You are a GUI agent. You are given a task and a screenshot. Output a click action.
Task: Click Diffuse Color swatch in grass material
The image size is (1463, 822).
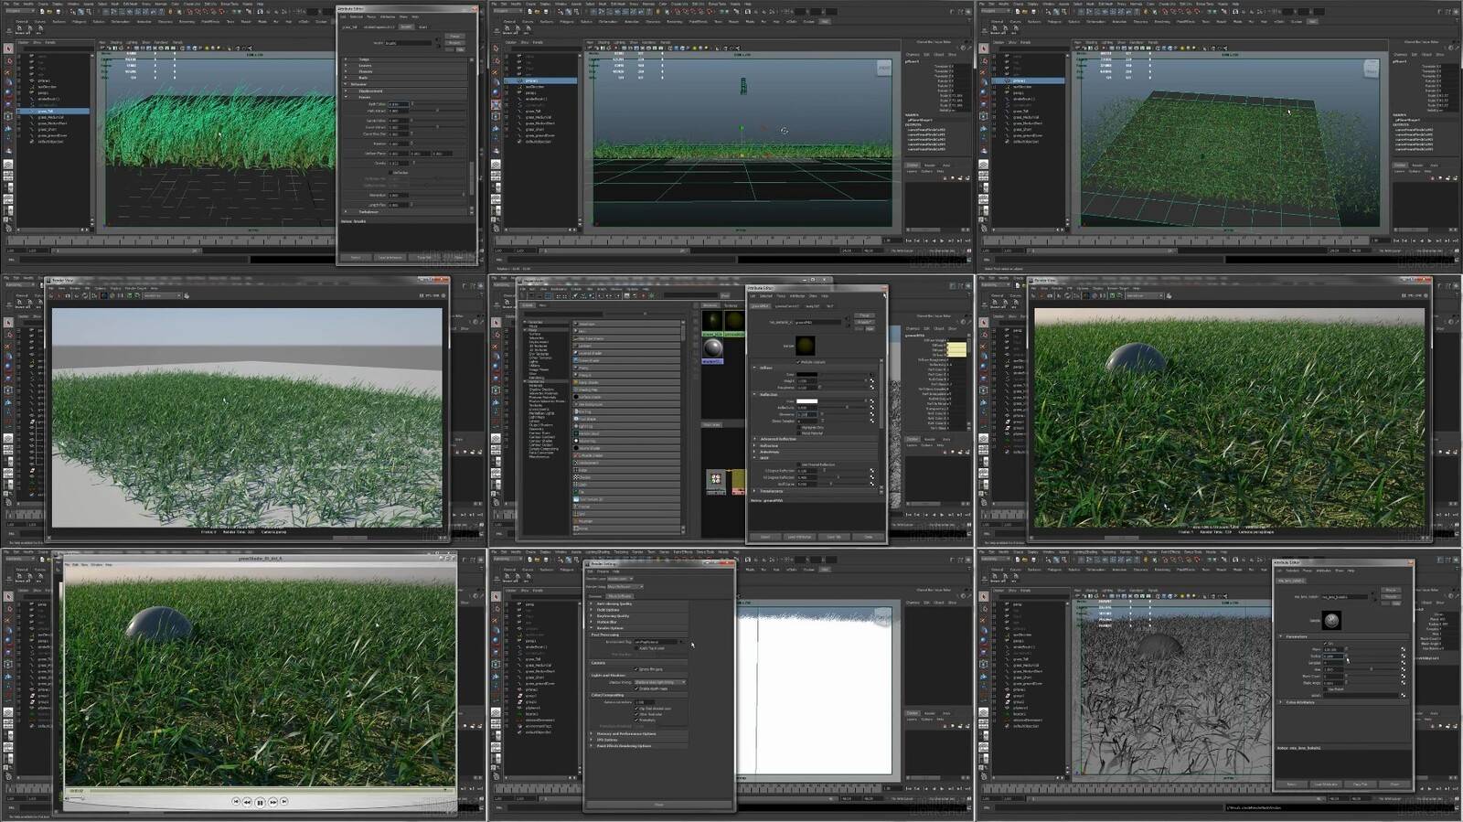point(806,374)
